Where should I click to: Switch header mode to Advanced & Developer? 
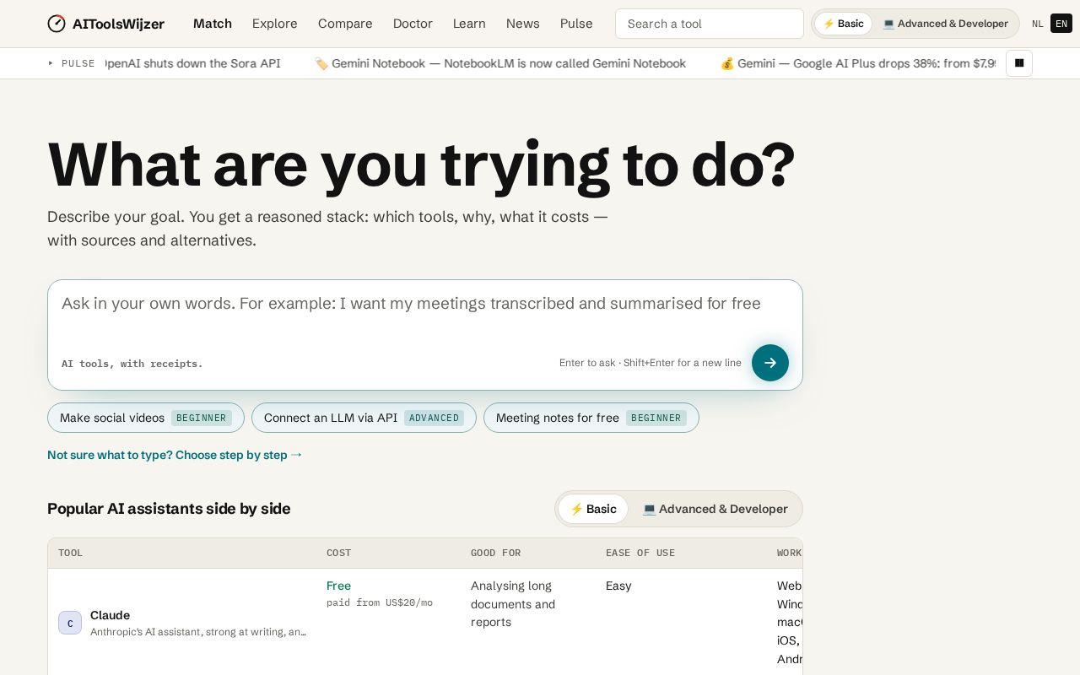(x=945, y=24)
